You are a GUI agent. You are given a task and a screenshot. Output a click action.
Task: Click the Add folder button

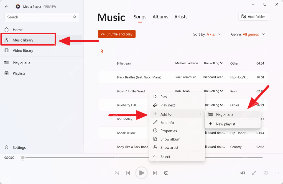tap(253, 17)
